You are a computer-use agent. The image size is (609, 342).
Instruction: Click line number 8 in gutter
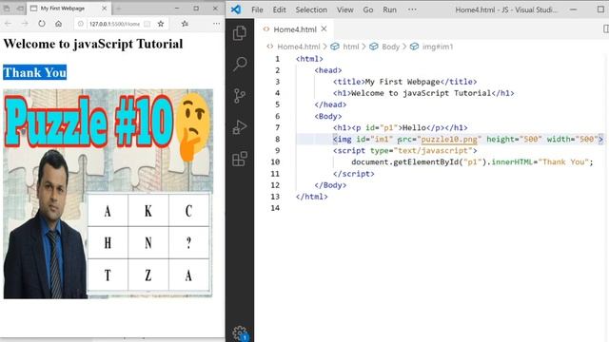(x=277, y=140)
